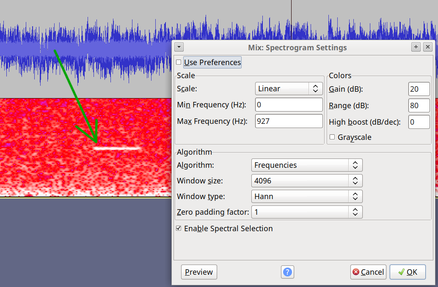Edit the Gain (dB) value

(419, 89)
